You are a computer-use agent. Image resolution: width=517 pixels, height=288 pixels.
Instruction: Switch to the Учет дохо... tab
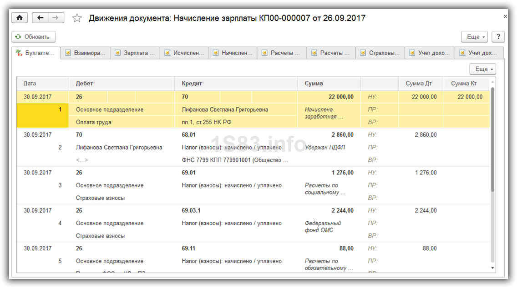(430, 53)
